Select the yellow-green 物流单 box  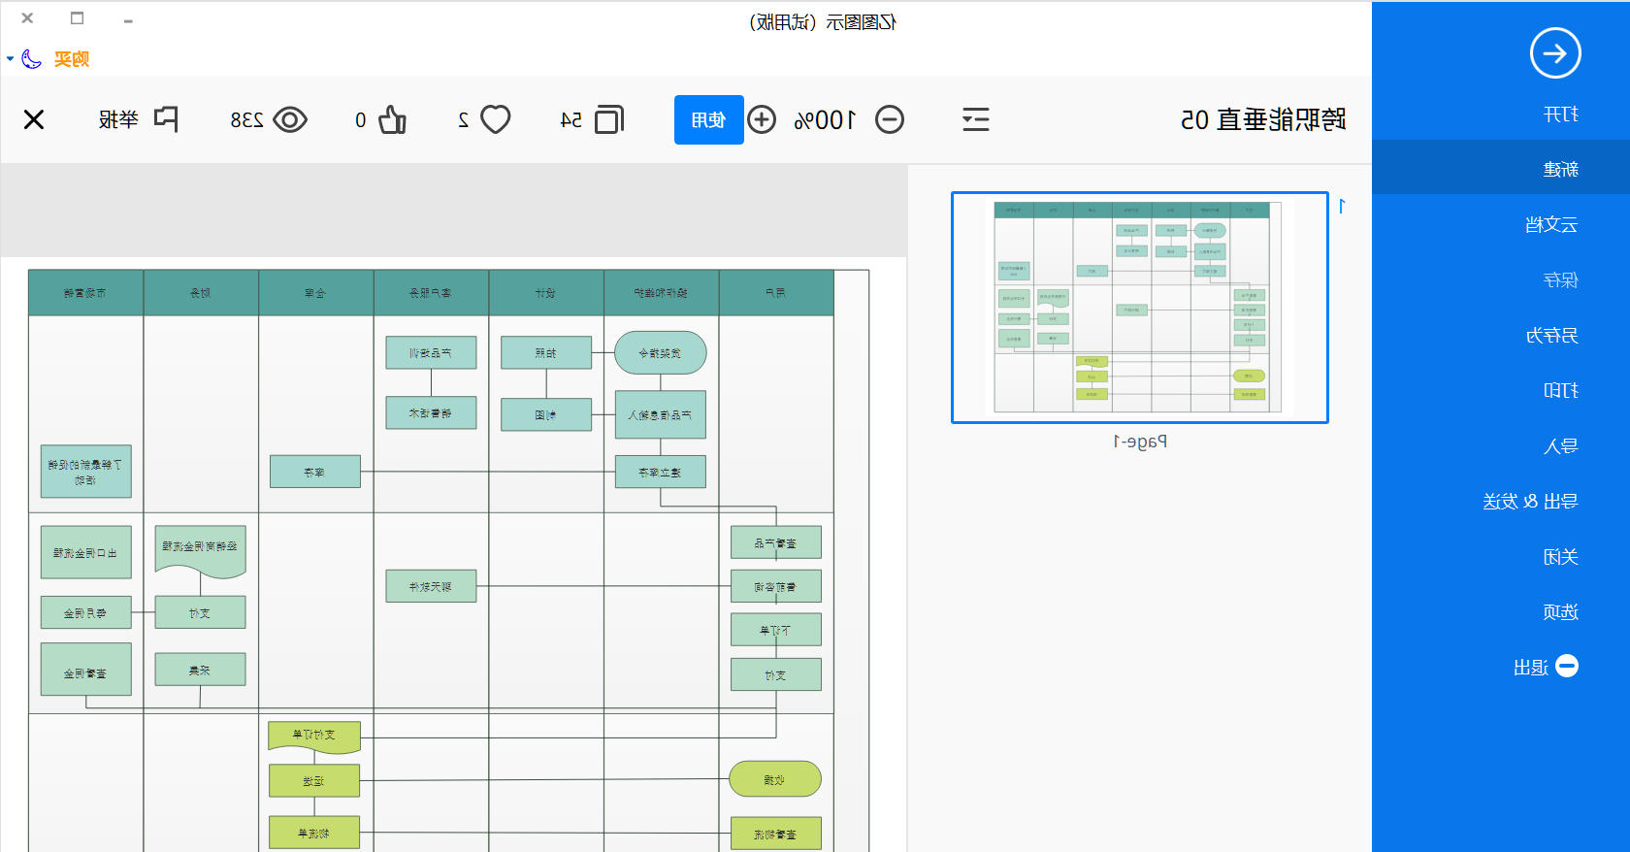point(314,833)
